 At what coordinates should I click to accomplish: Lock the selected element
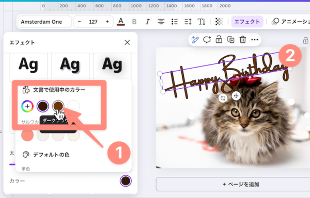pos(219,40)
